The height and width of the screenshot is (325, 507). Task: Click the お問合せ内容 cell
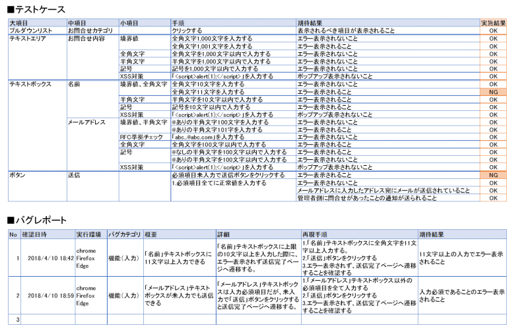pos(93,57)
